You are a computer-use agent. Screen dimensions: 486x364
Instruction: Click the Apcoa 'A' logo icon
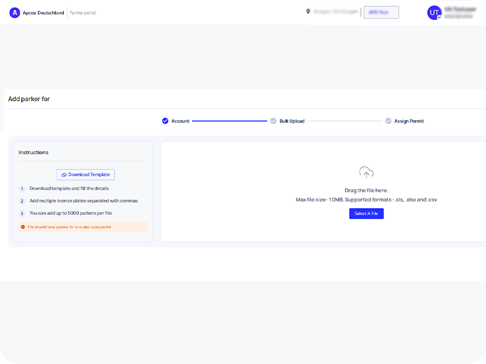click(15, 13)
